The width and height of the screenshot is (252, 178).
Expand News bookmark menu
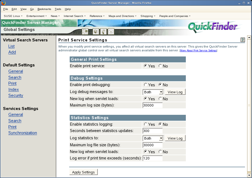(55, 16)
